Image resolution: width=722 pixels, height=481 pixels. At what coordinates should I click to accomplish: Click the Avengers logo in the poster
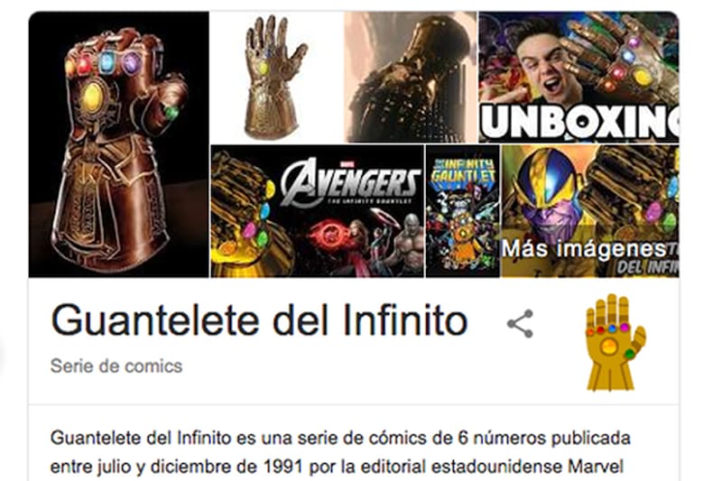coord(350,182)
